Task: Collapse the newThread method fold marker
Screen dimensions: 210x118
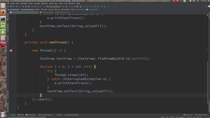Action: pos(16,42)
